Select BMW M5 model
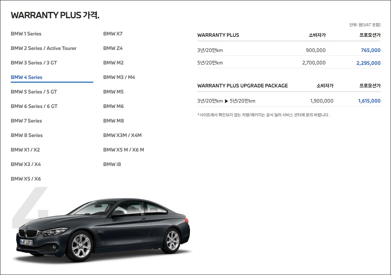Image resolution: width=391 pixels, height=275 pixels. pos(113,92)
